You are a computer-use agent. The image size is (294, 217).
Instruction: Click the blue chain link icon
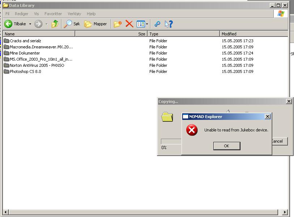[157, 24]
